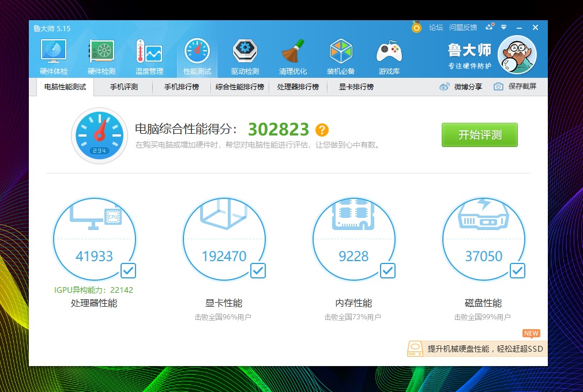Switch to the 显卡排行榜 tab
The height and width of the screenshot is (392, 583).
[x=356, y=87]
